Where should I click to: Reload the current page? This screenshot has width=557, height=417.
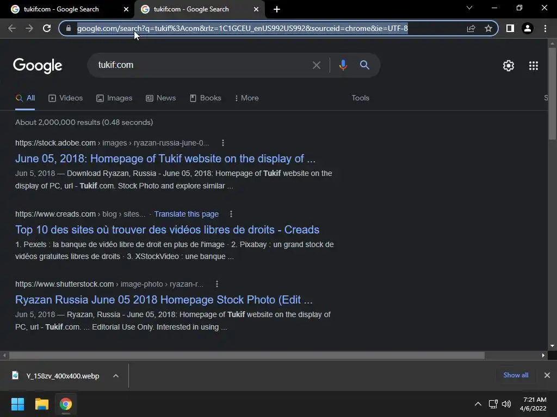[x=47, y=28]
